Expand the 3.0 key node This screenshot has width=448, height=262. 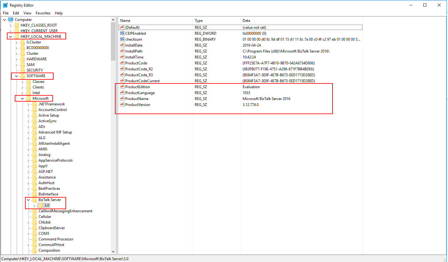coord(34,205)
